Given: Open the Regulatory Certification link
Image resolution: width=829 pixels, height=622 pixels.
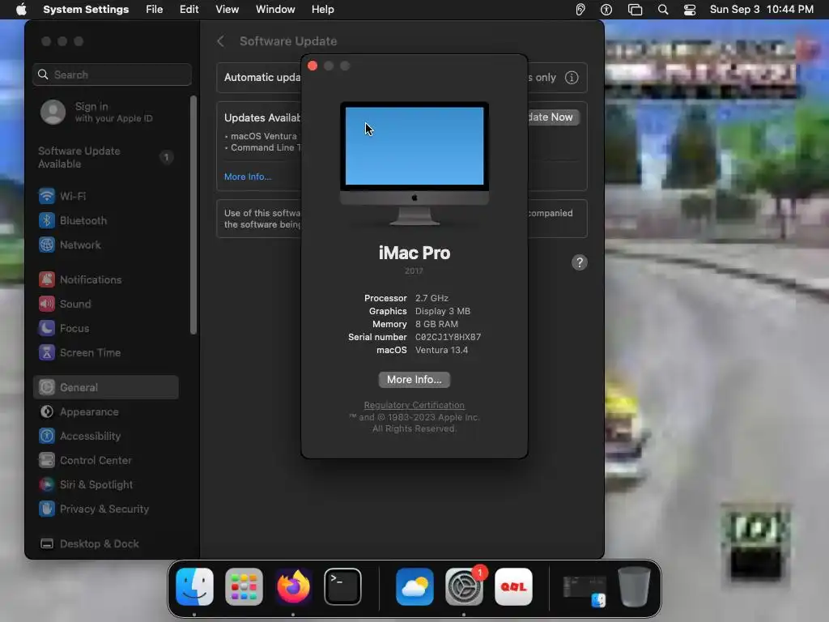Looking at the screenshot, I should (414, 405).
